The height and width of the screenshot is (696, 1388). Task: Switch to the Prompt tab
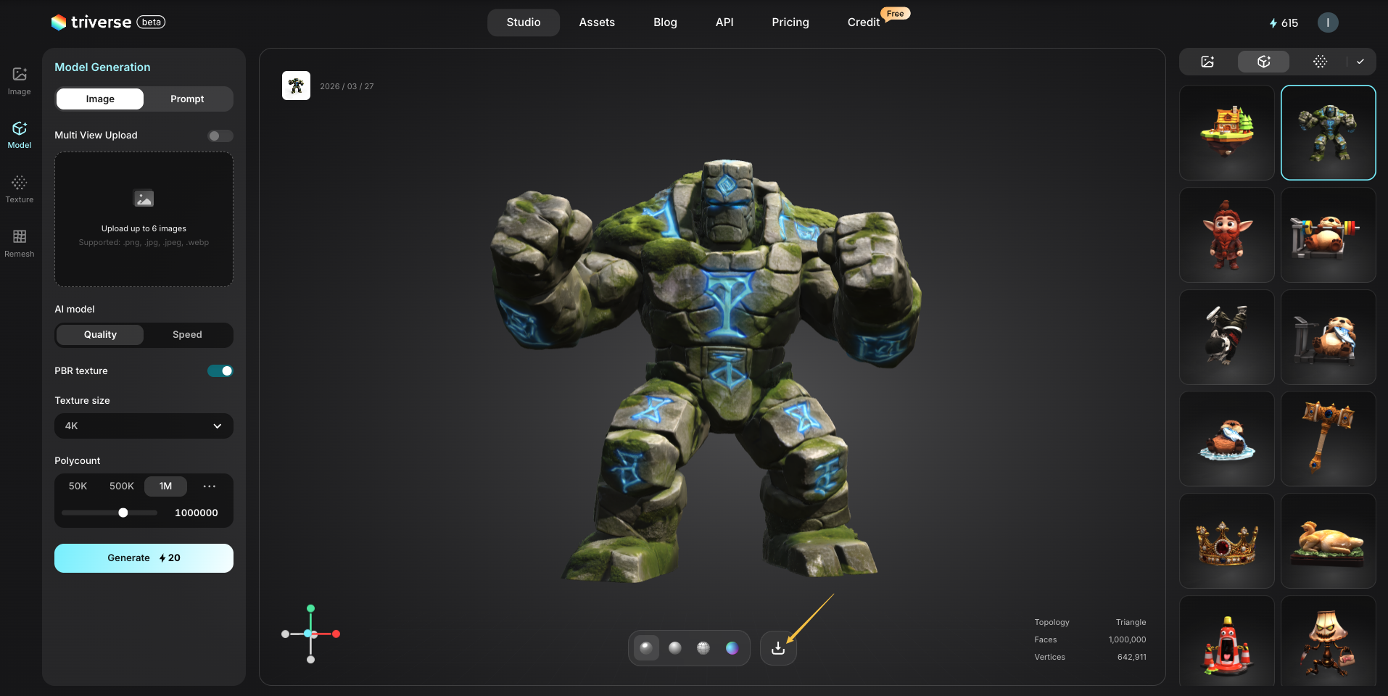pyautogui.click(x=187, y=99)
